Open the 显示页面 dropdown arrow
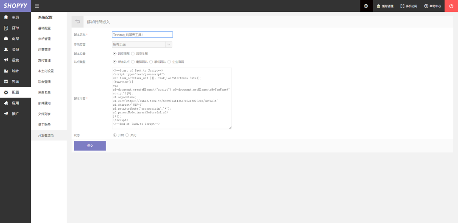 (168, 44)
